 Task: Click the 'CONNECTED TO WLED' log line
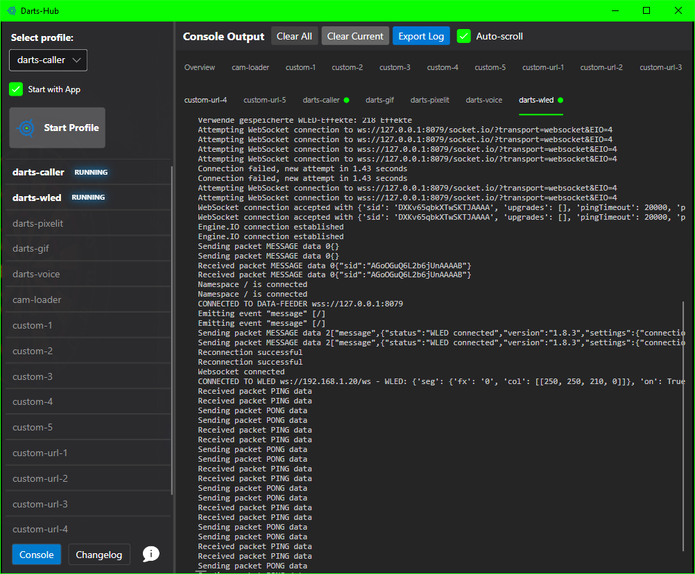click(441, 382)
